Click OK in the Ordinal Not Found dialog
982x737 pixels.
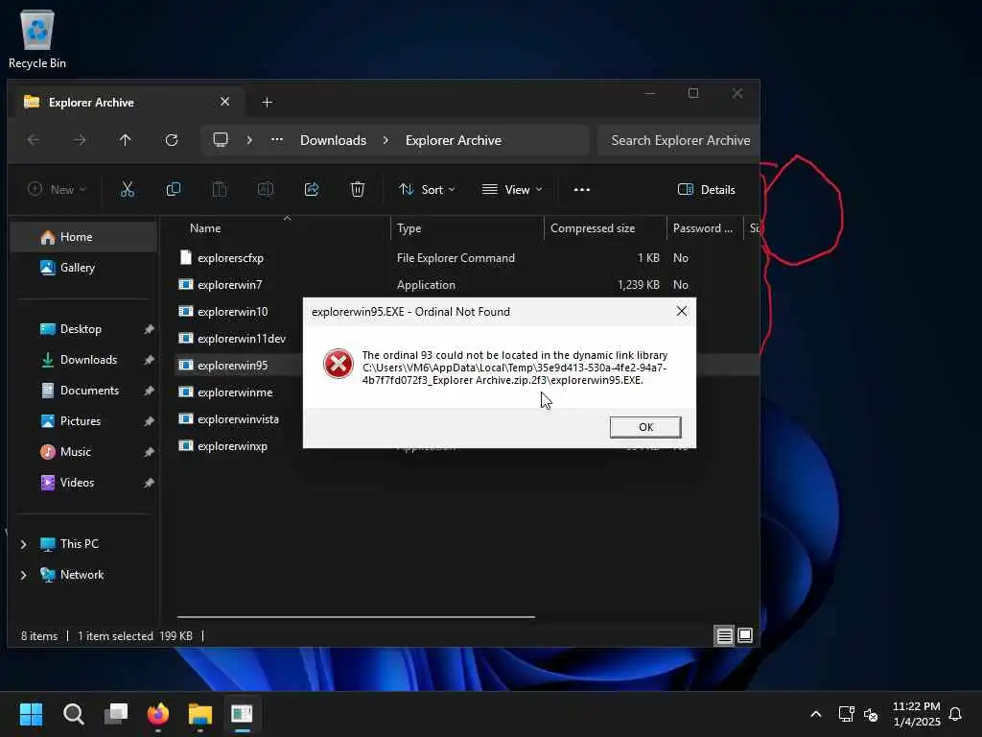coord(645,427)
